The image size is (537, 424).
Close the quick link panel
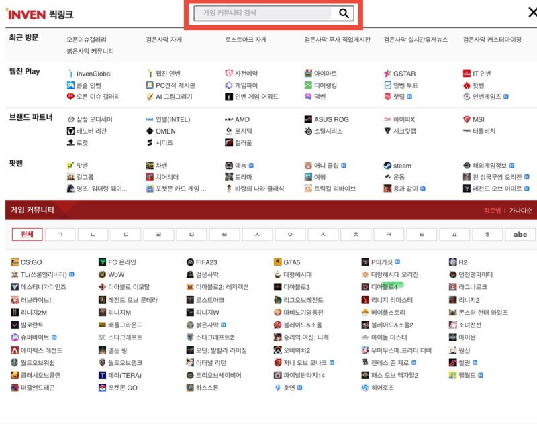[532, 13]
